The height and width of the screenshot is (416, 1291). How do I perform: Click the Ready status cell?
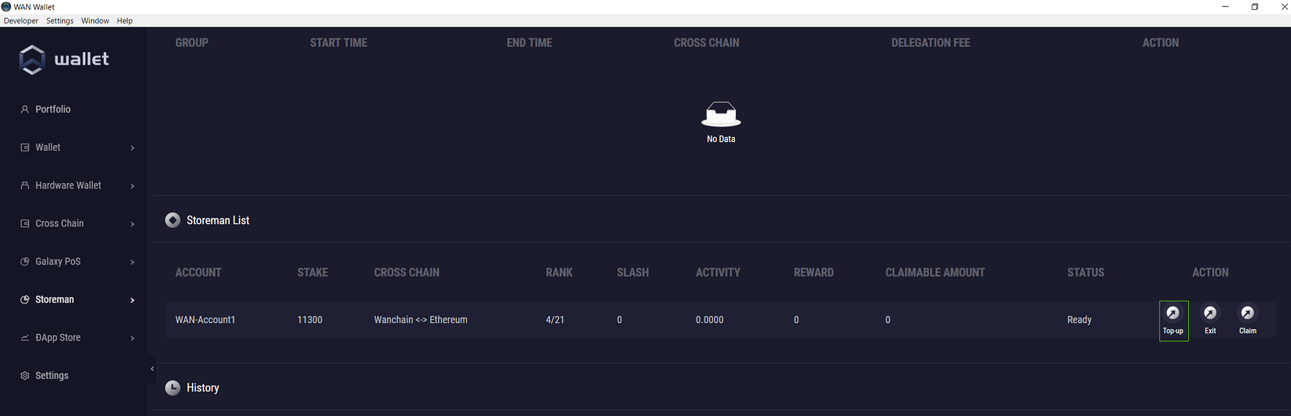tap(1079, 320)
